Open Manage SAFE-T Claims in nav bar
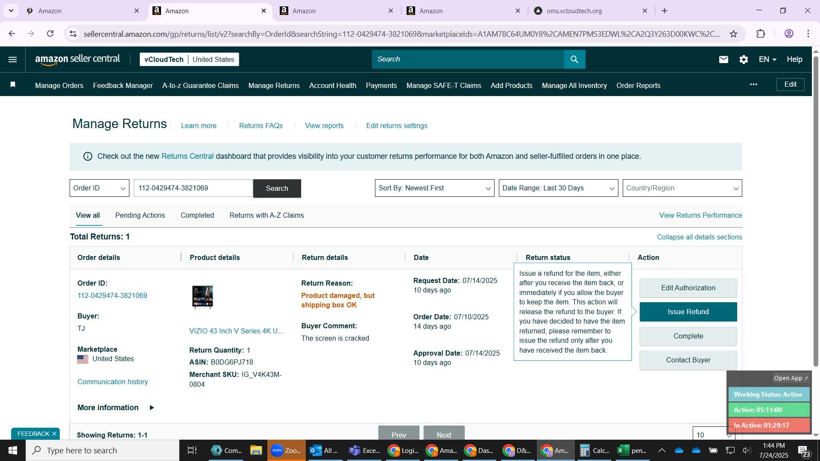 pos(444,85)
